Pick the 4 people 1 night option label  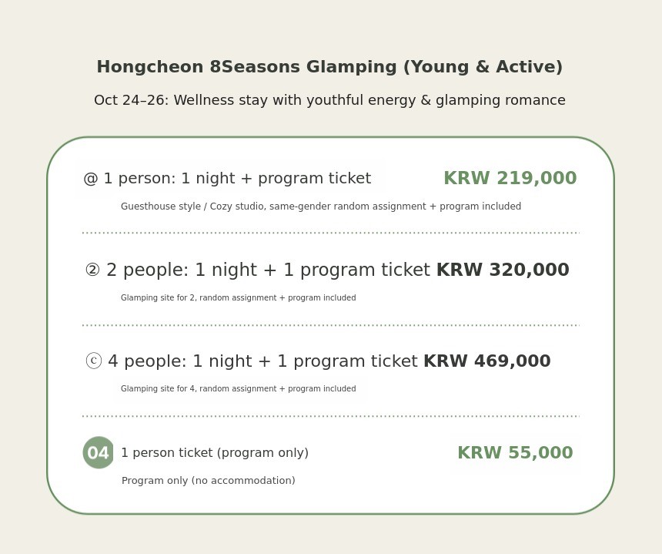click(262, 361)
